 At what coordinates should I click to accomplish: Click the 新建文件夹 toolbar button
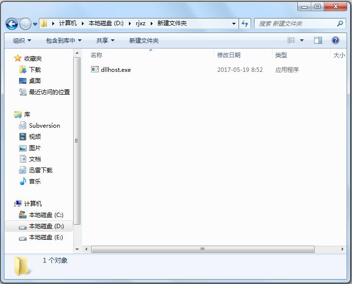click(x=144, y=40)
